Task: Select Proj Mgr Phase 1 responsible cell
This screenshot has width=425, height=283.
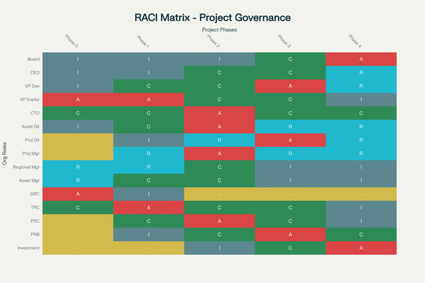Action: click(x=149, y=154)
